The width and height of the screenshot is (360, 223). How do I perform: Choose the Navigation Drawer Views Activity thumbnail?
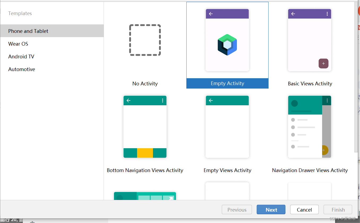tap(310, 127)
